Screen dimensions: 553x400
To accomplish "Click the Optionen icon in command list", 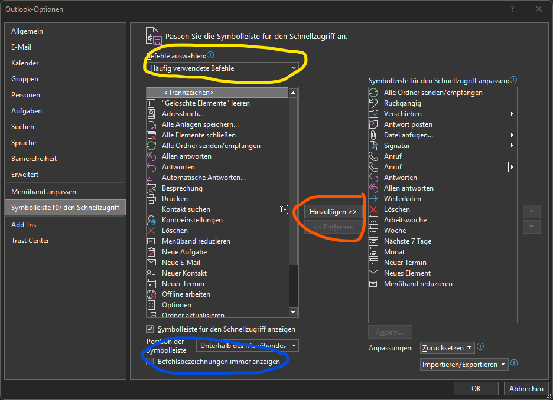I will click(x=151, y=305).
